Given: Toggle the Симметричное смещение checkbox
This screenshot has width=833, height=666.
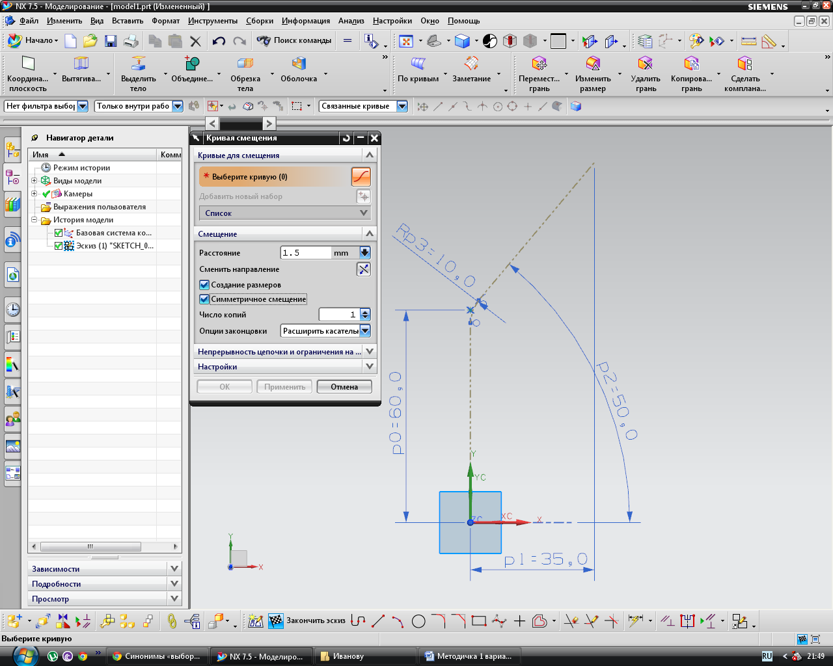Looking at the screenshot, I should pos(204,299).
